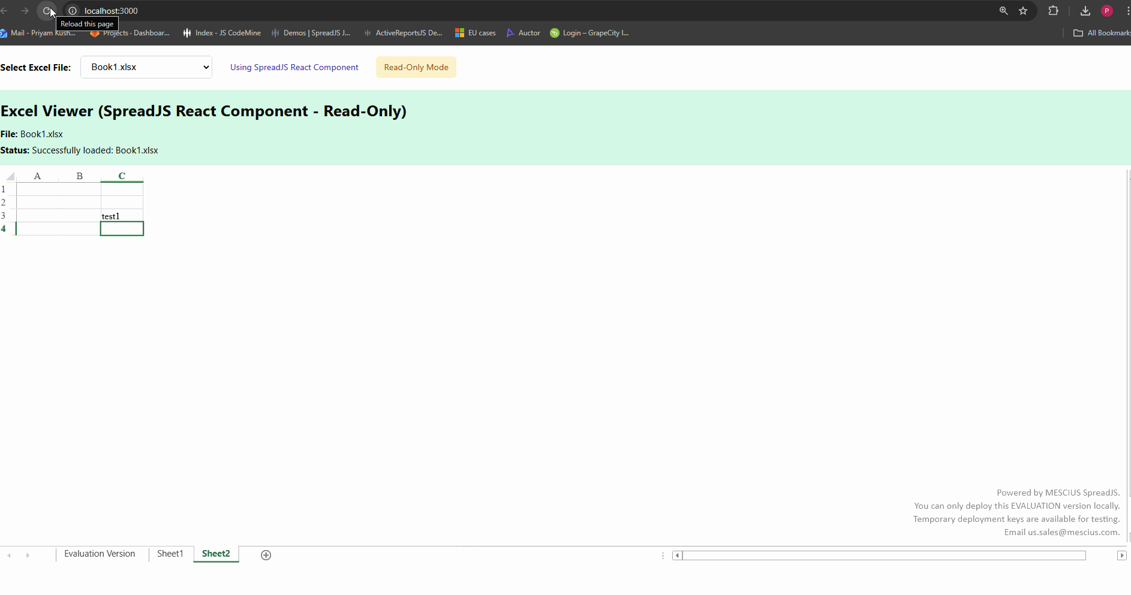Select the column A header
1131x595 pixels.
pyautogui.click(x=37, y=176)
